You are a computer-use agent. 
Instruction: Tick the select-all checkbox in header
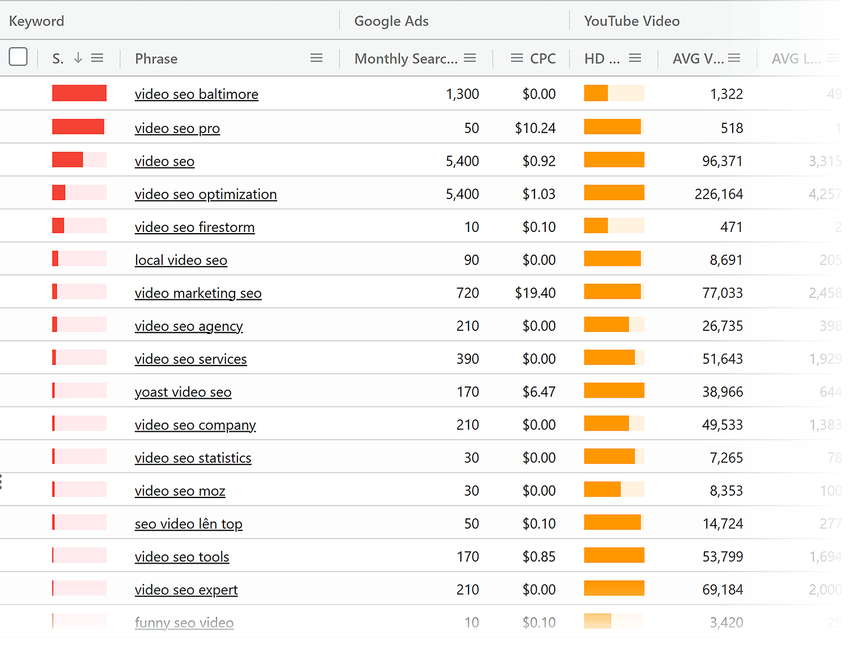pos(18,57)
